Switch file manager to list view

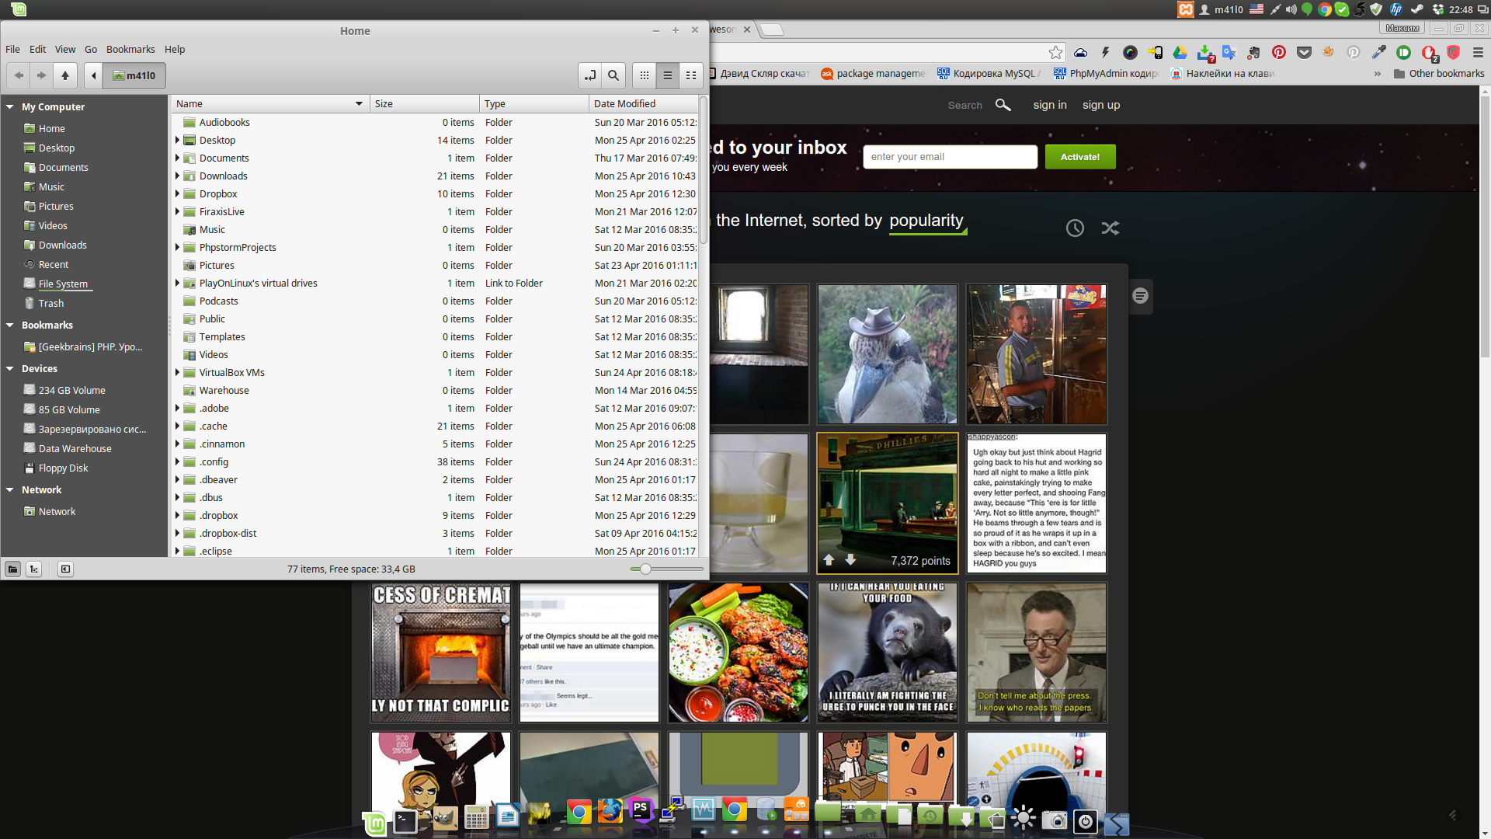pyautogui.click(x=667, y=75)
